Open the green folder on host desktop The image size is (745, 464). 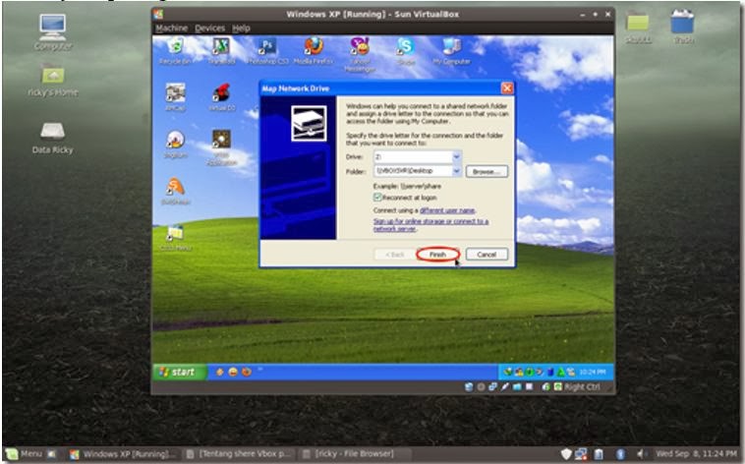(x=638, y=28)
